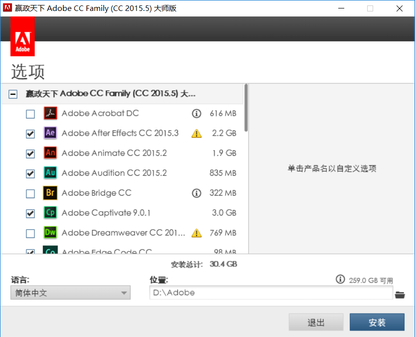Click the Adobe Bridge Br icon

(x=50, y=193)
